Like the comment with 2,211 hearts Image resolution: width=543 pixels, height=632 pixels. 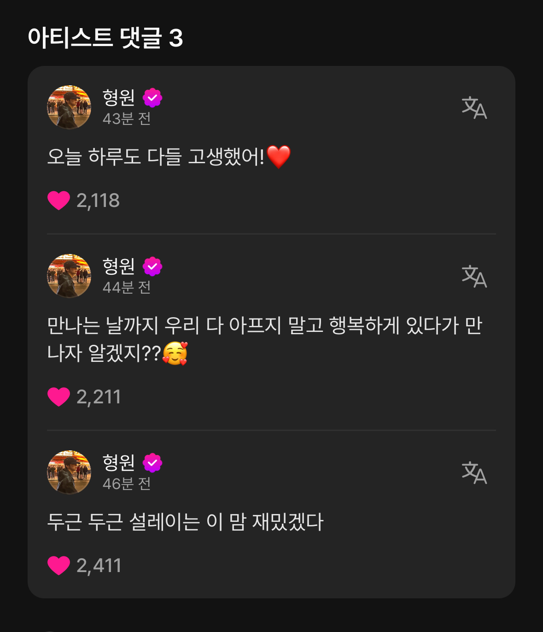tap(58, 397)
